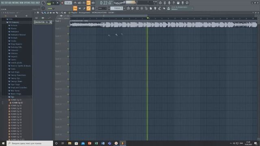This screenshot has height=146, width=260.
Task: Mute Track 5 with its green switch
Action: (68, 56)
